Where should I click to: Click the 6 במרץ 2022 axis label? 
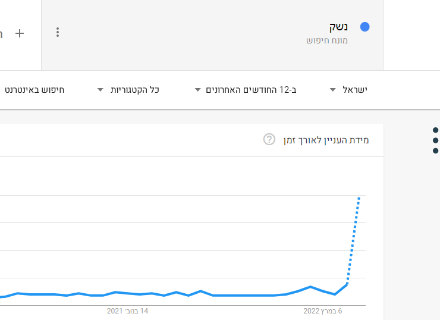(323, 310)
